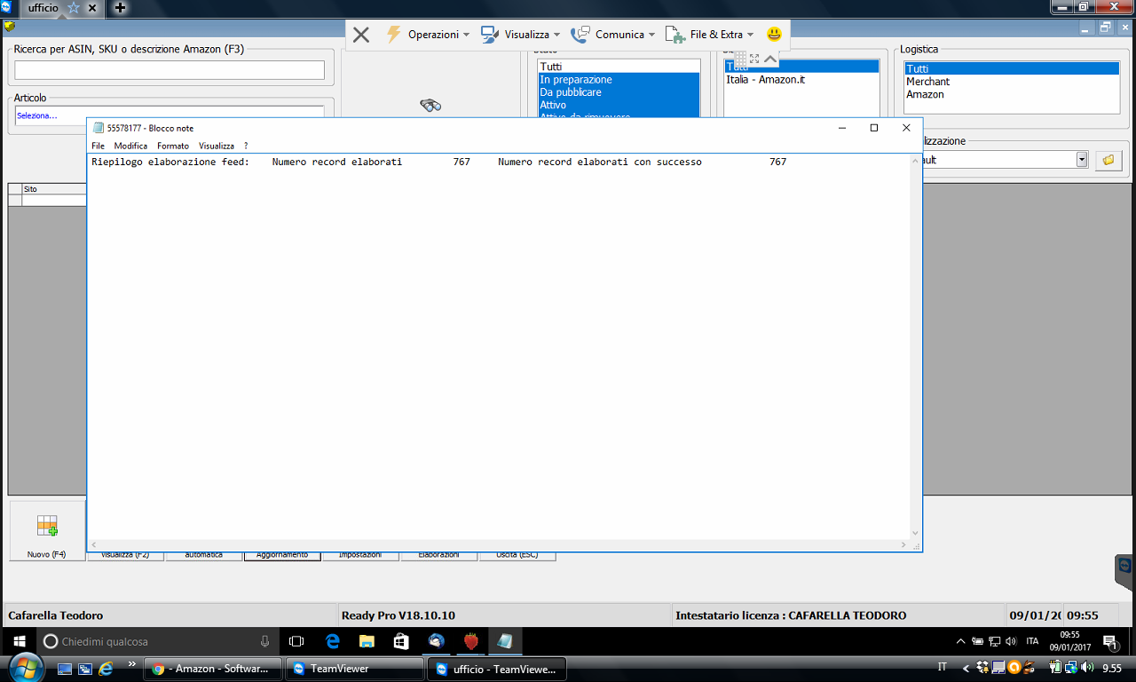
Task: Select 'Da pubblicare' in the Stato list
Action: [619, 92]
